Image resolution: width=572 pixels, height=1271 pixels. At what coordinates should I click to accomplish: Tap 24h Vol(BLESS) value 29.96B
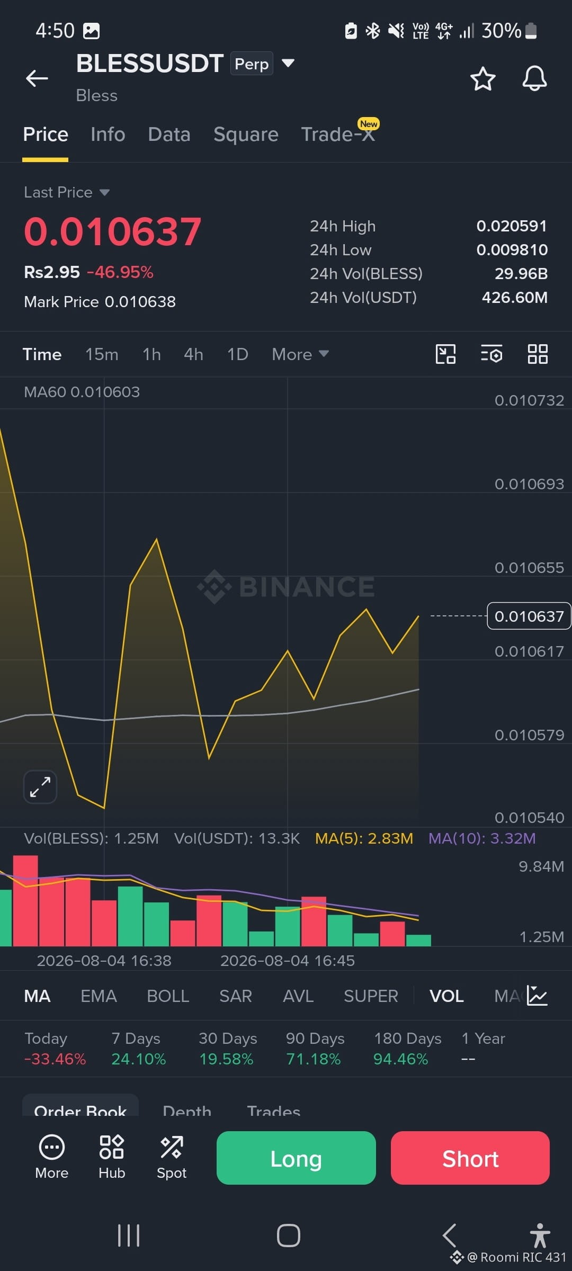(521, 274)
